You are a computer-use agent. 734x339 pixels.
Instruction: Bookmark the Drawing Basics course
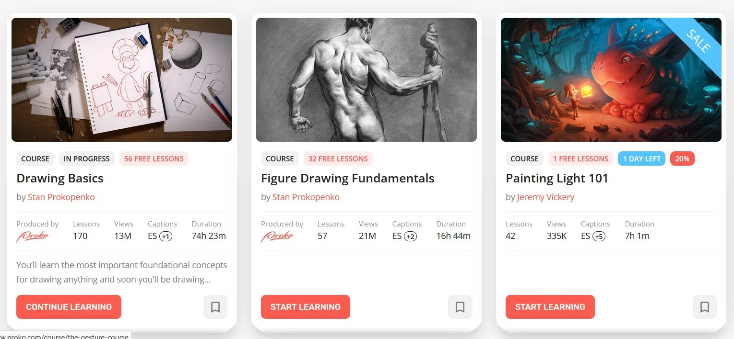215,307
